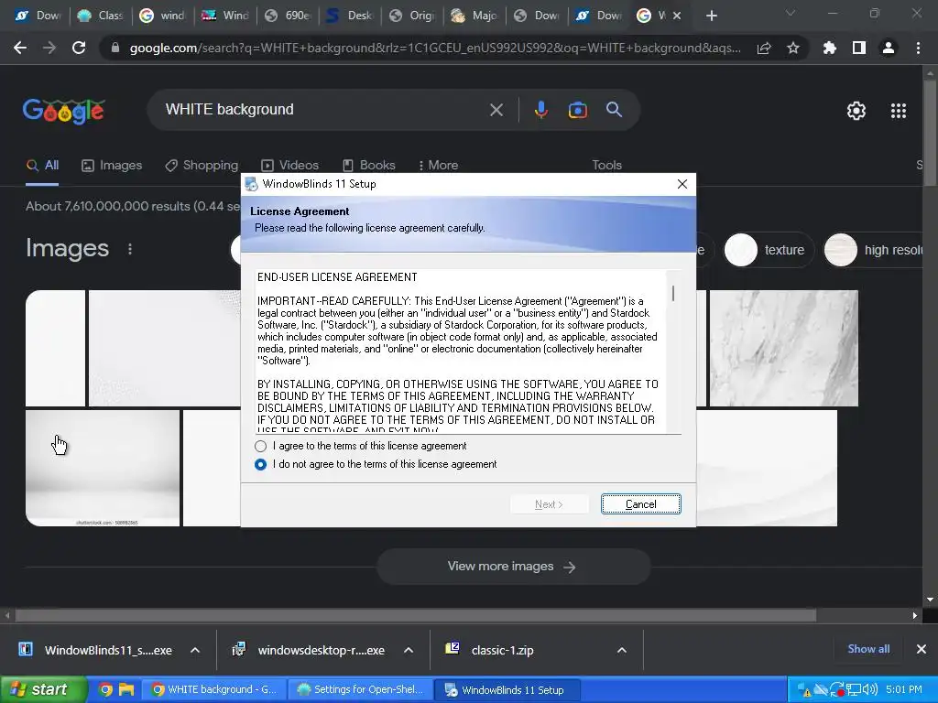Click the horizontal page scrollbar
This screenshot has height=703, width=938.
coord(416,615)
